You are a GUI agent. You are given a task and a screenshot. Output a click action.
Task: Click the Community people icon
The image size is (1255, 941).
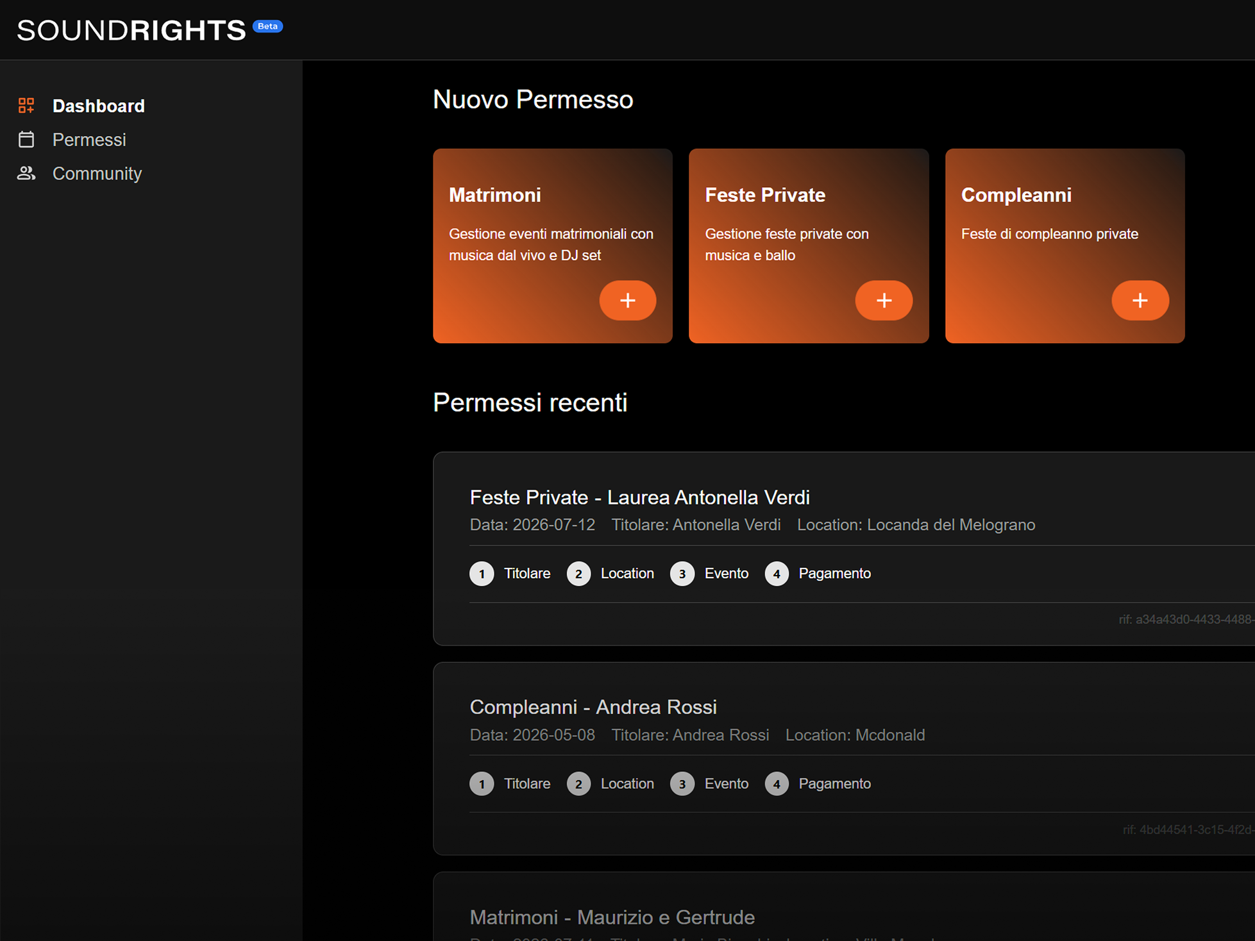click(x=26, y=173)
